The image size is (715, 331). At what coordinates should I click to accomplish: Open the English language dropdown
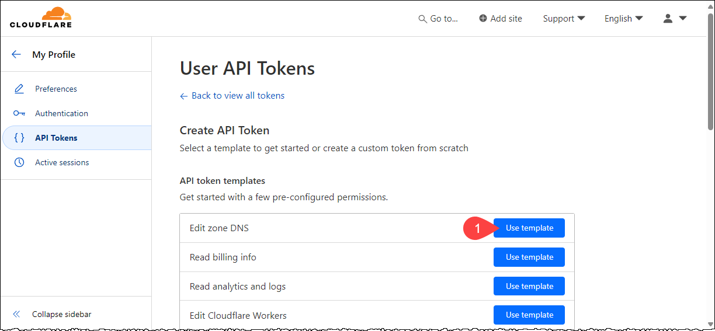[x=623, y=19]
